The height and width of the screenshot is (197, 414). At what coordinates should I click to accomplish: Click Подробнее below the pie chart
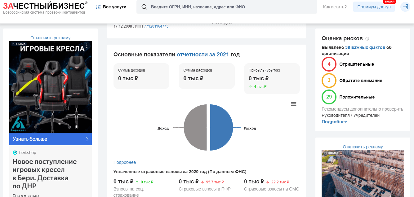point(125,162)
